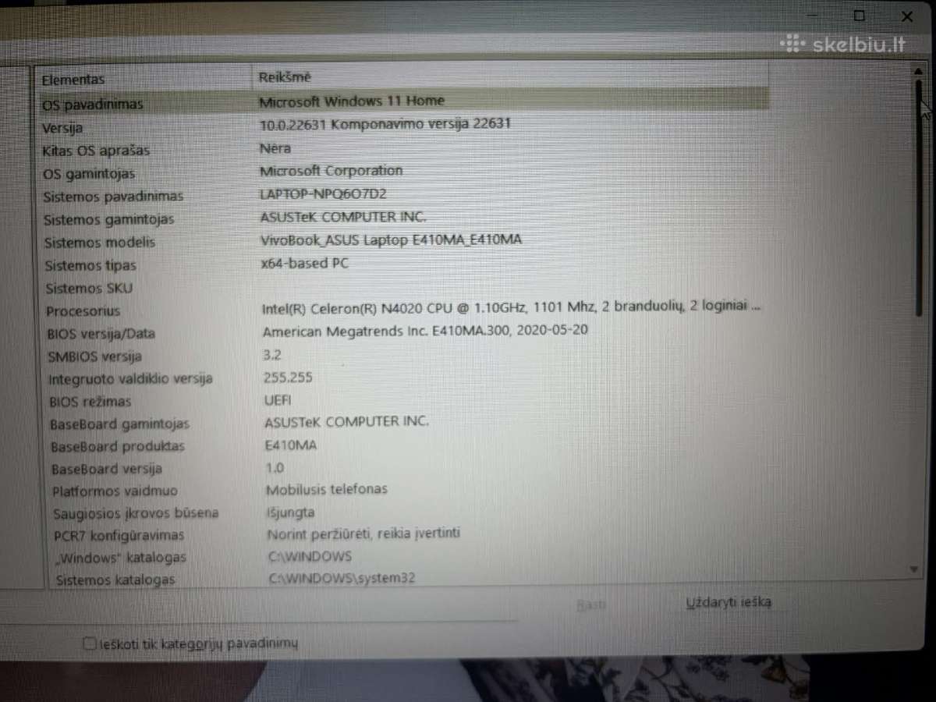Click the BaseBoard produktas value 'E410MA'

(291, 445)
